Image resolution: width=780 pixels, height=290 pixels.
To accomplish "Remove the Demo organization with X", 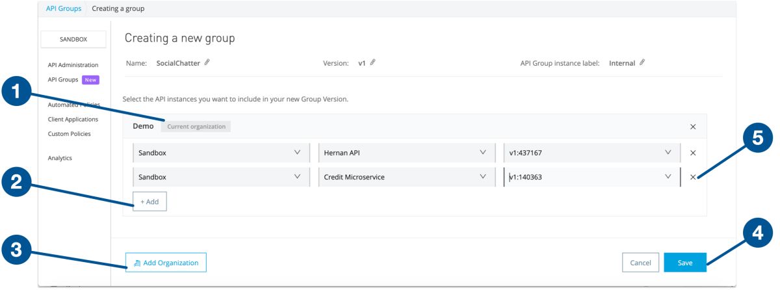I will pos(692,127).
